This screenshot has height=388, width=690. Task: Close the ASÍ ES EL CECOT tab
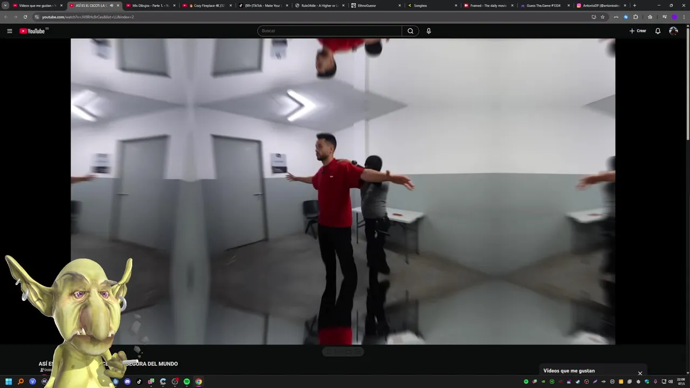118,5
